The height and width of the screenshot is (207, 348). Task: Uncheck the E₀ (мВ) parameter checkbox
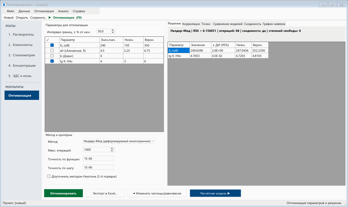point(52,45)
